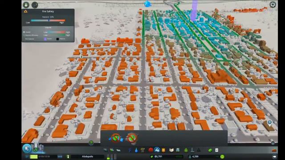Click the green question mark help icon
The height and width of the screenshot is (160, 285).
click(91, 143)
